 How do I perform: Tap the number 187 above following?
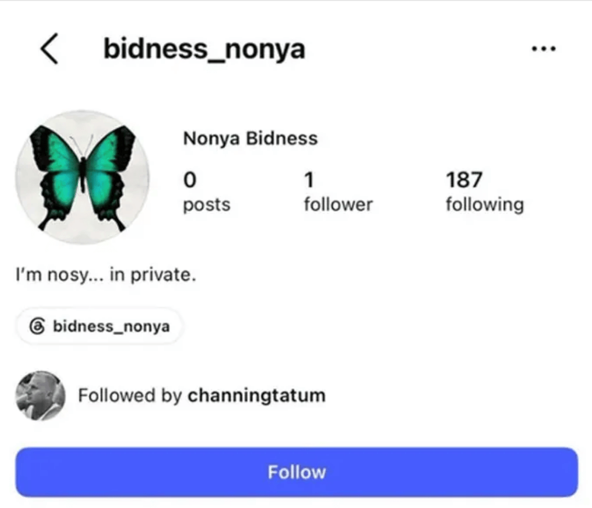(x=464, y=180)
